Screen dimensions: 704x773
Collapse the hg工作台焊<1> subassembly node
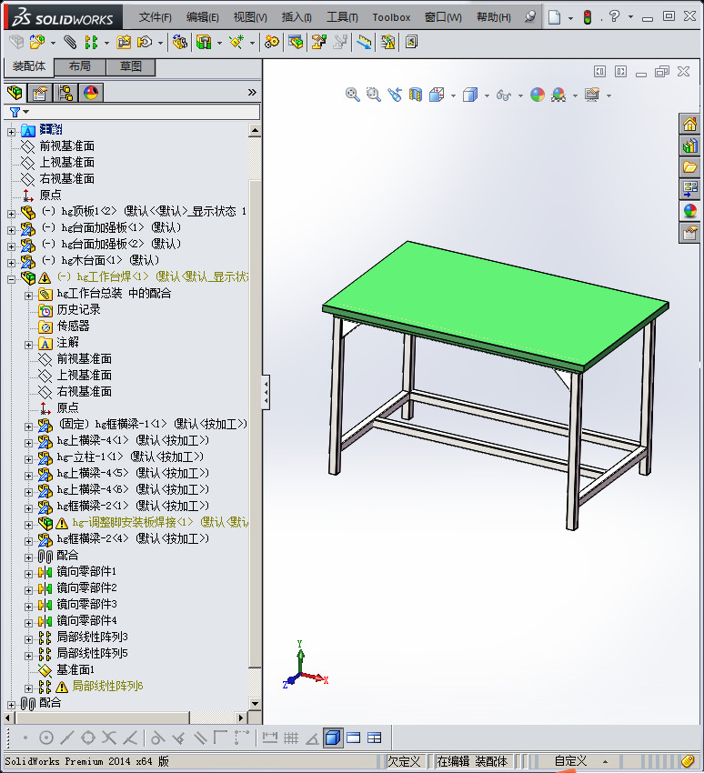11,279
